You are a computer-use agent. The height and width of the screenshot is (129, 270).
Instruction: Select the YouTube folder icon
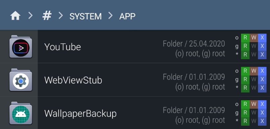pyautogui.click(x=21, y=46)
